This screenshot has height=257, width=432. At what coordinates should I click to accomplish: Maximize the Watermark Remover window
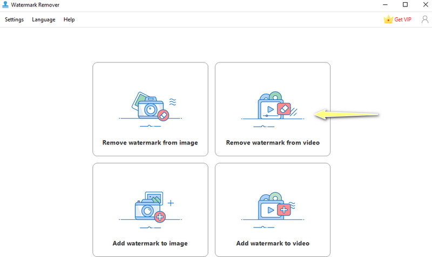point(405,5)
